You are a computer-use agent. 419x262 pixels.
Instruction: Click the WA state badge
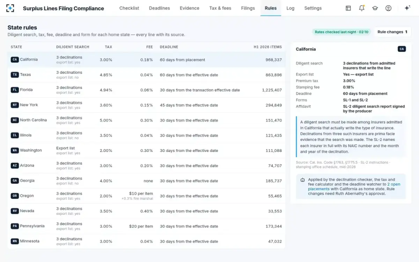15,151
